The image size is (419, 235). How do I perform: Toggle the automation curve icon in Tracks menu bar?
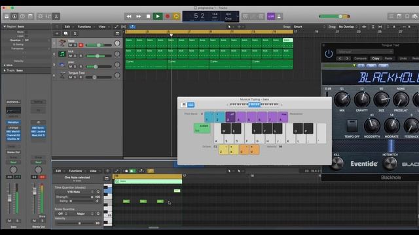pyautogui.click(x=117, y=27)
